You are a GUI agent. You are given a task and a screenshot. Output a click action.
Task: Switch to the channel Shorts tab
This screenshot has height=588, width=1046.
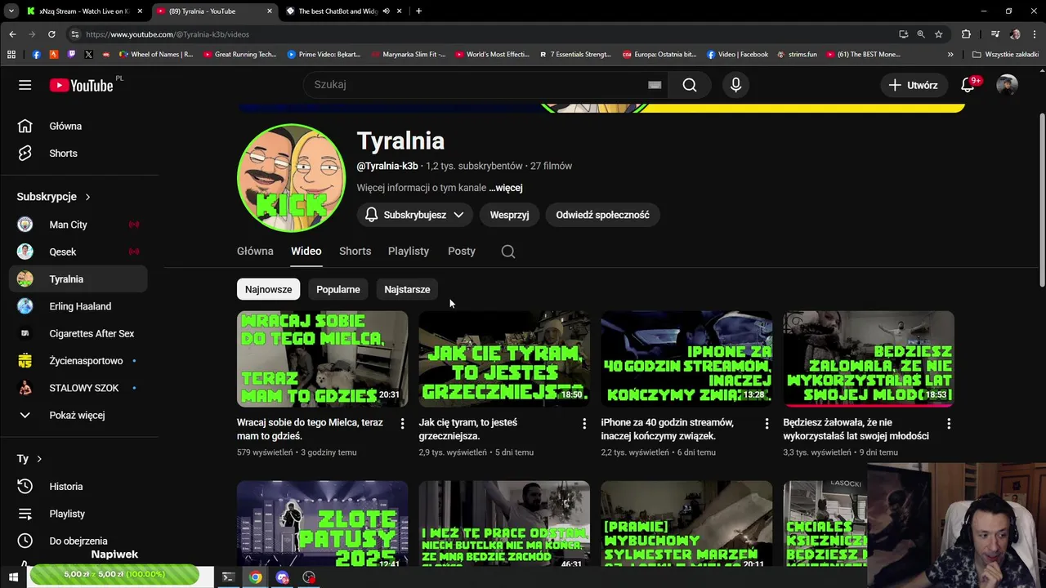[355, 252]
